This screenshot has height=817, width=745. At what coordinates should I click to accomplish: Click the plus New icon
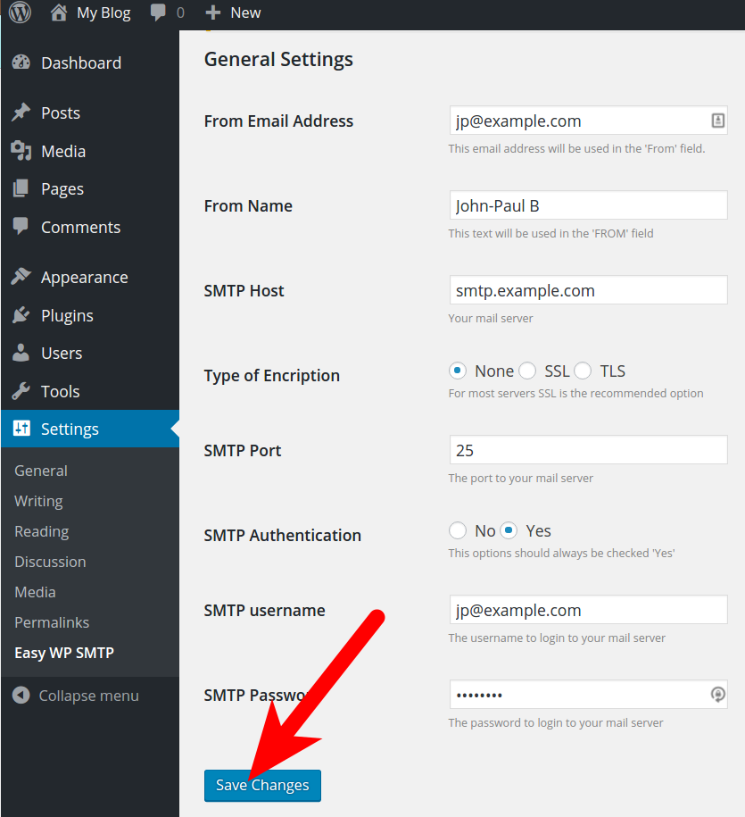(x=213, y=13)
